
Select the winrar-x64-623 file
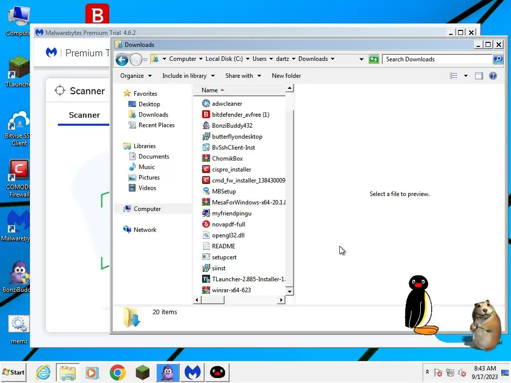tap(227, 290)
